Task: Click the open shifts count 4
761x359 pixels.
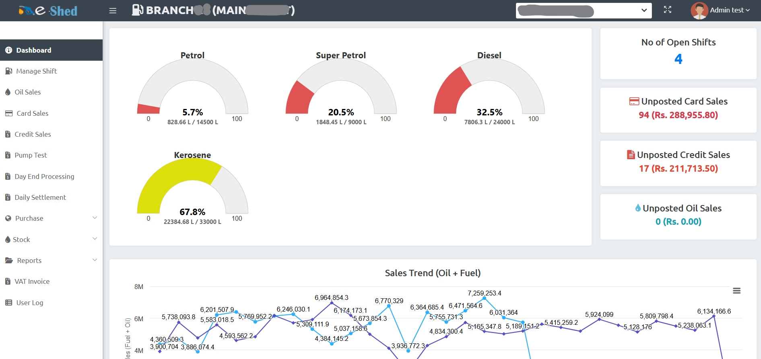Action: [679, 59]
